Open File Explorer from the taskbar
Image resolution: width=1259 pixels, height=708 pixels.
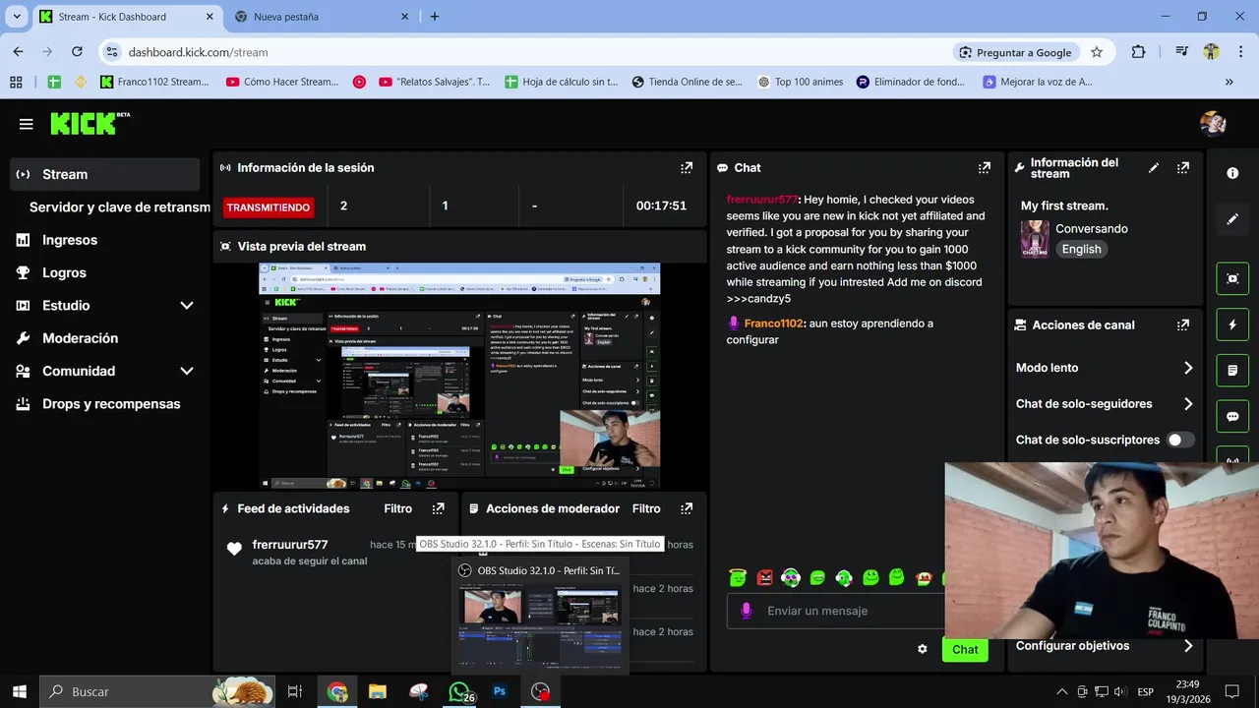click(378, 691)
